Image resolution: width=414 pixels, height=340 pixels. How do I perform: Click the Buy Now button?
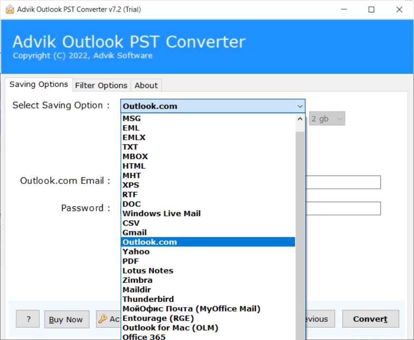[66, 320]
